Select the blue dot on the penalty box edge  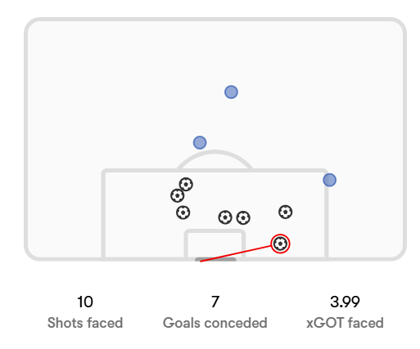click(329, 180)
